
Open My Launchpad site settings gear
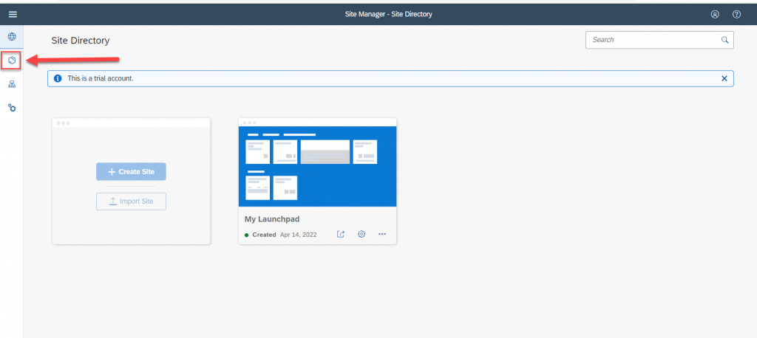coord(361,235)
